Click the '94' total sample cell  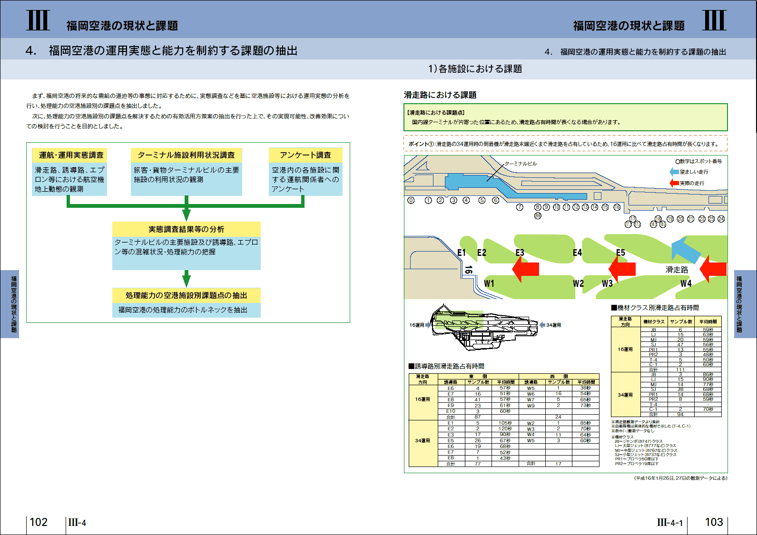pos(680,414)
